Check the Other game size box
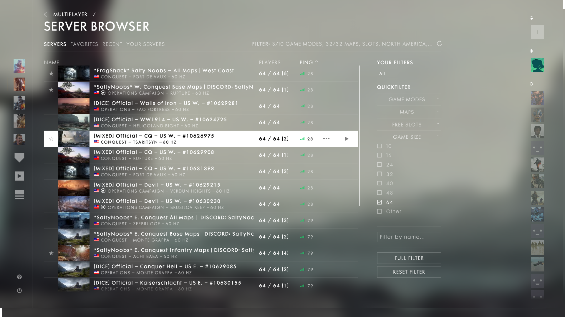The image size is (565, 317). pyautogui.click(x=380, y=211)
